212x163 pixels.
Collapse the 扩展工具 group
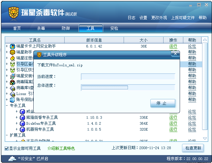(7, 135)
